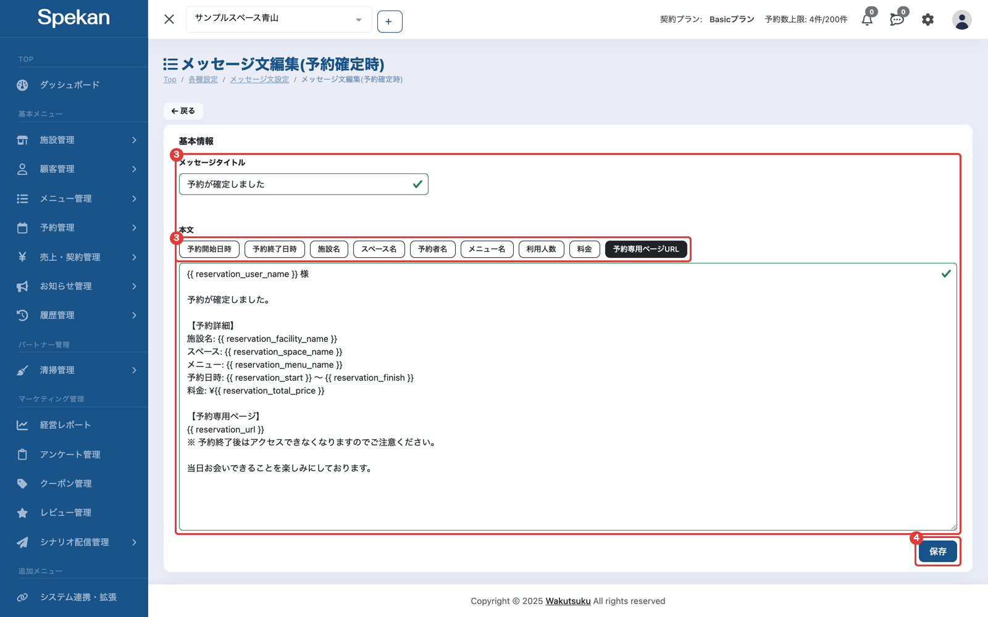The width and height of the screenshot is (988, 617).
Task: Click the 経営レポート chart icon
Action: (x=22, y=425)
